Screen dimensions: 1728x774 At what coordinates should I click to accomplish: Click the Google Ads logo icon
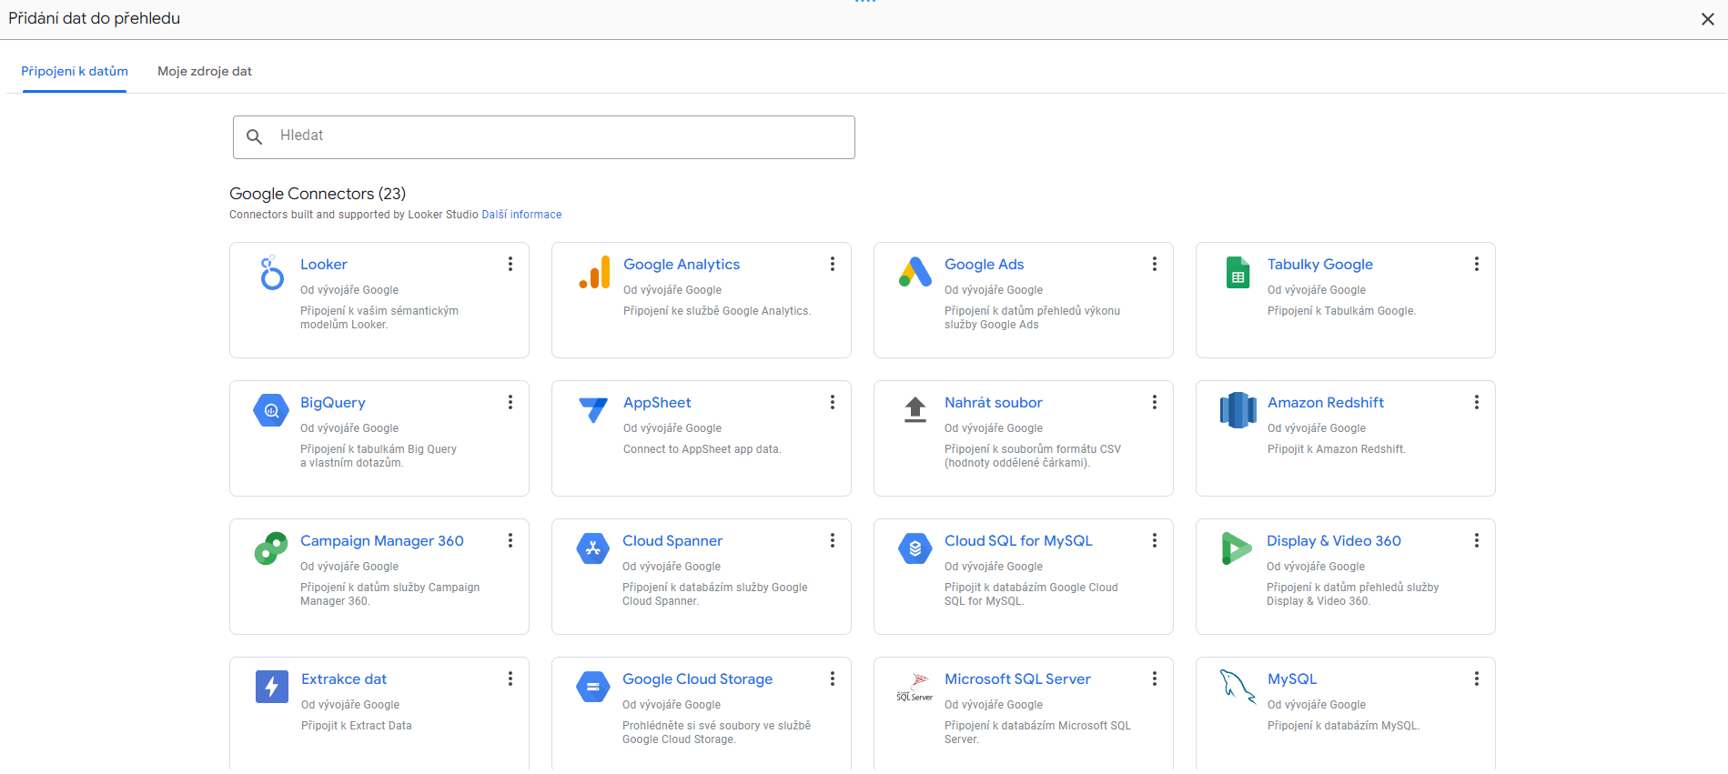[915, 272]
